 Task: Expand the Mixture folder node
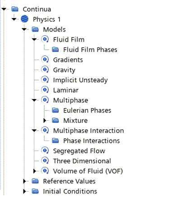pos(45,120)
